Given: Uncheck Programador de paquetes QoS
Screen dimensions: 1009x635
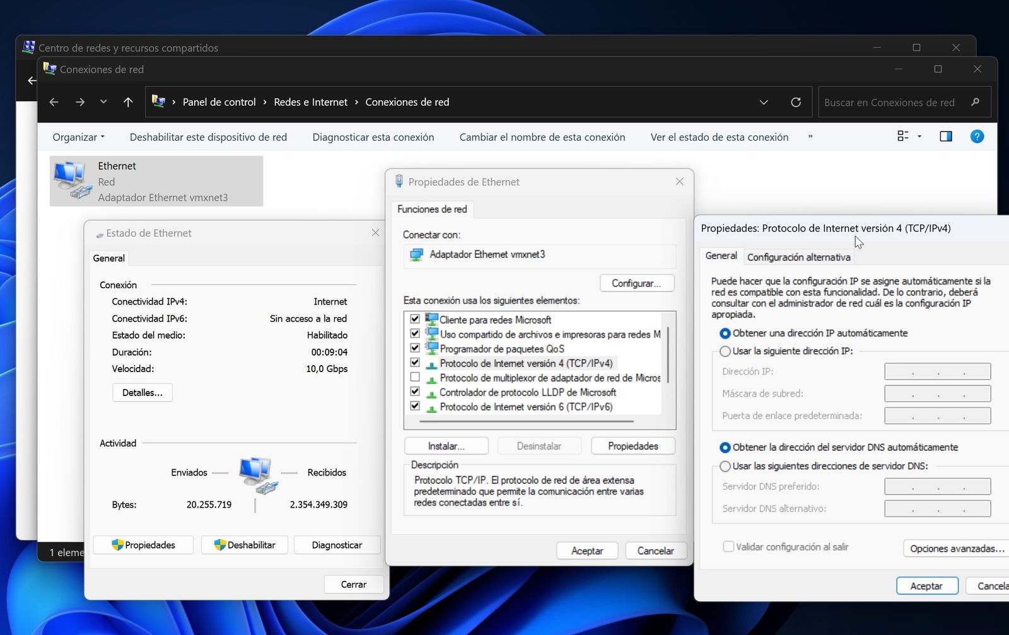Looking at the screenshot, I should pyautogui.click(x=415, y=348).
